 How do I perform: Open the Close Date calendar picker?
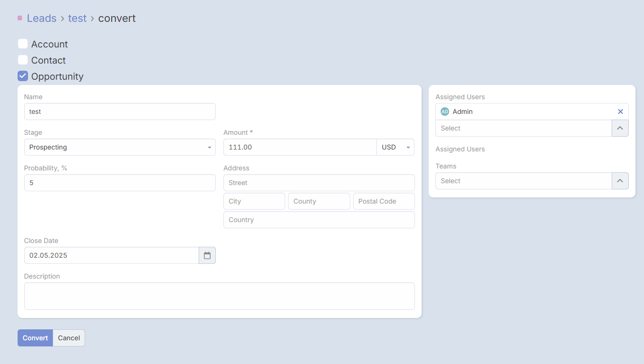pos(207,255)
